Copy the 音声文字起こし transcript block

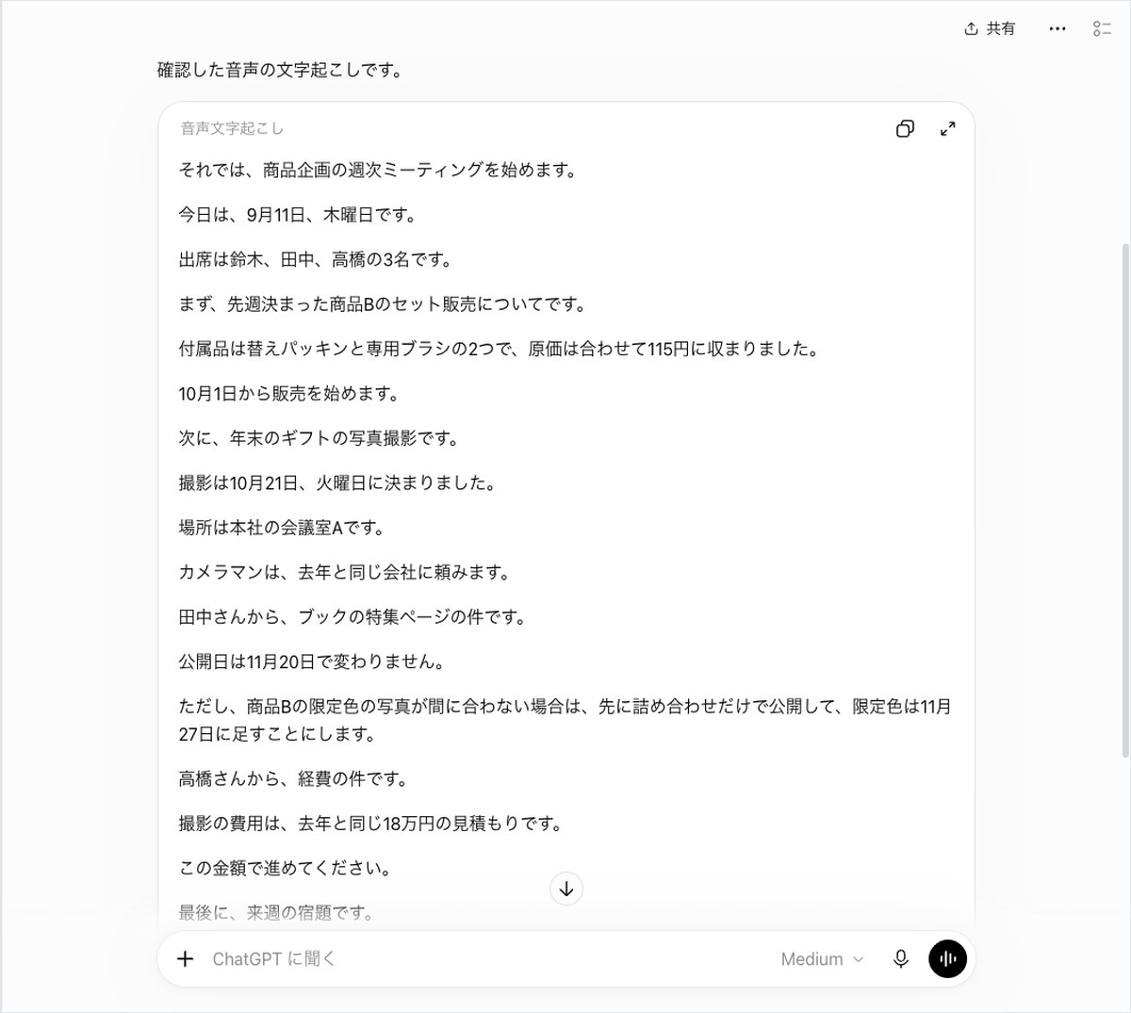click(905, 129)
